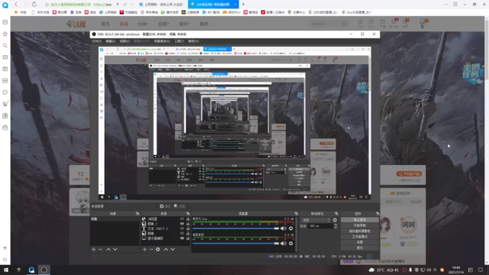Click the browser refresh icon
Image resolution: width=489 pixels, height=275 pixels.
click(34, 4)
